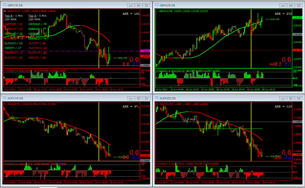Minimize the GBPAUD,M1 chart window
The width and height of the screenshot is (305, 188).
click(283, 5)
